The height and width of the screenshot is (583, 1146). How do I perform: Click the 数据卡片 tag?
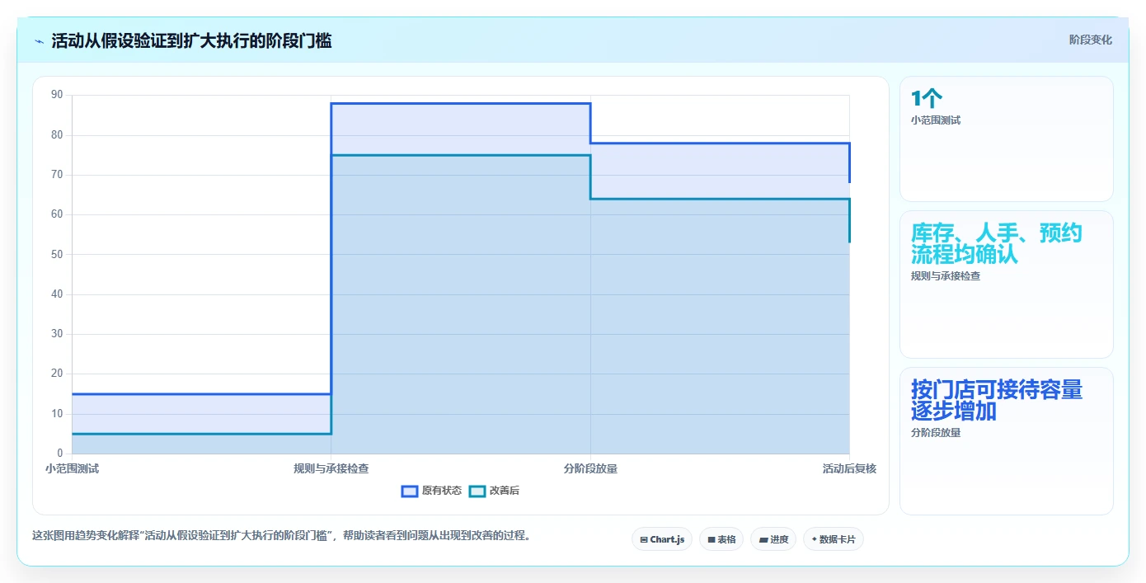tap(834, 539)
